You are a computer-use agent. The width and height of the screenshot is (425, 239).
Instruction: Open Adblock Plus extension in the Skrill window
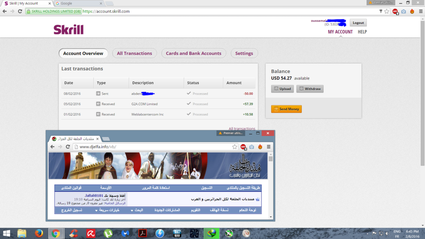(395, 11)
